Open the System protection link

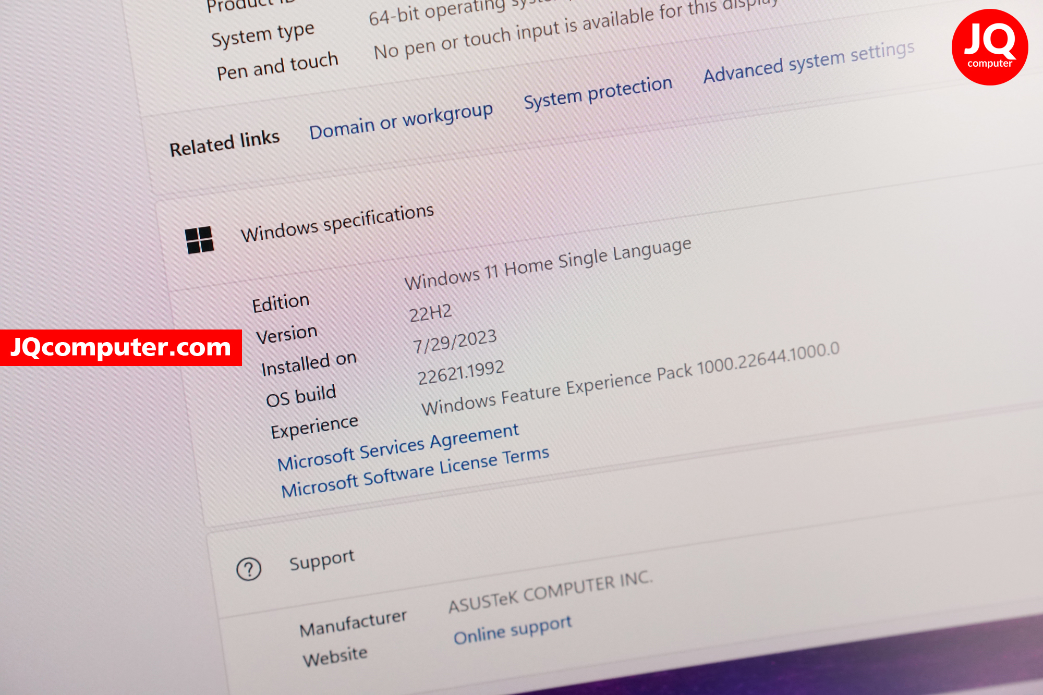coord(598,92)
